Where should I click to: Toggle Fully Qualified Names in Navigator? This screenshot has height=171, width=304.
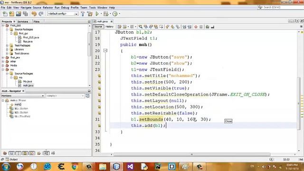[39, 153]
